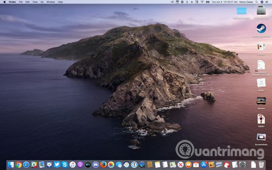This screenshot has width=272, height=170.
Task: Open Notification Center list icon
Action: 267,2
